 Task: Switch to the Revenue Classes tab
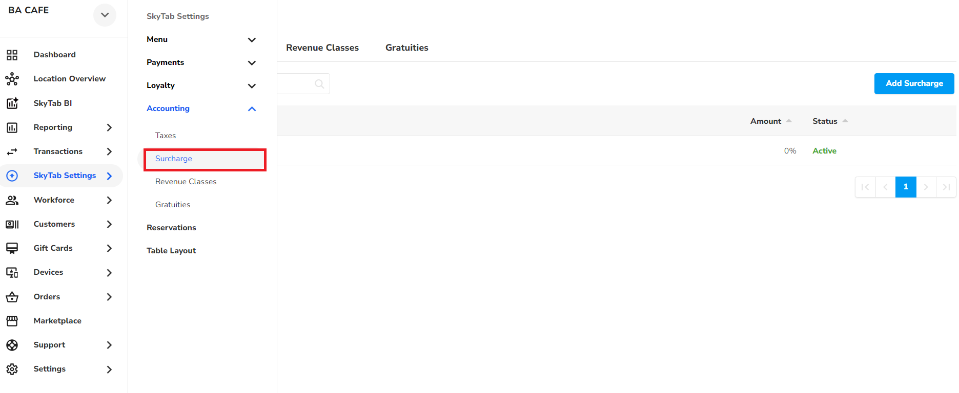322,48
